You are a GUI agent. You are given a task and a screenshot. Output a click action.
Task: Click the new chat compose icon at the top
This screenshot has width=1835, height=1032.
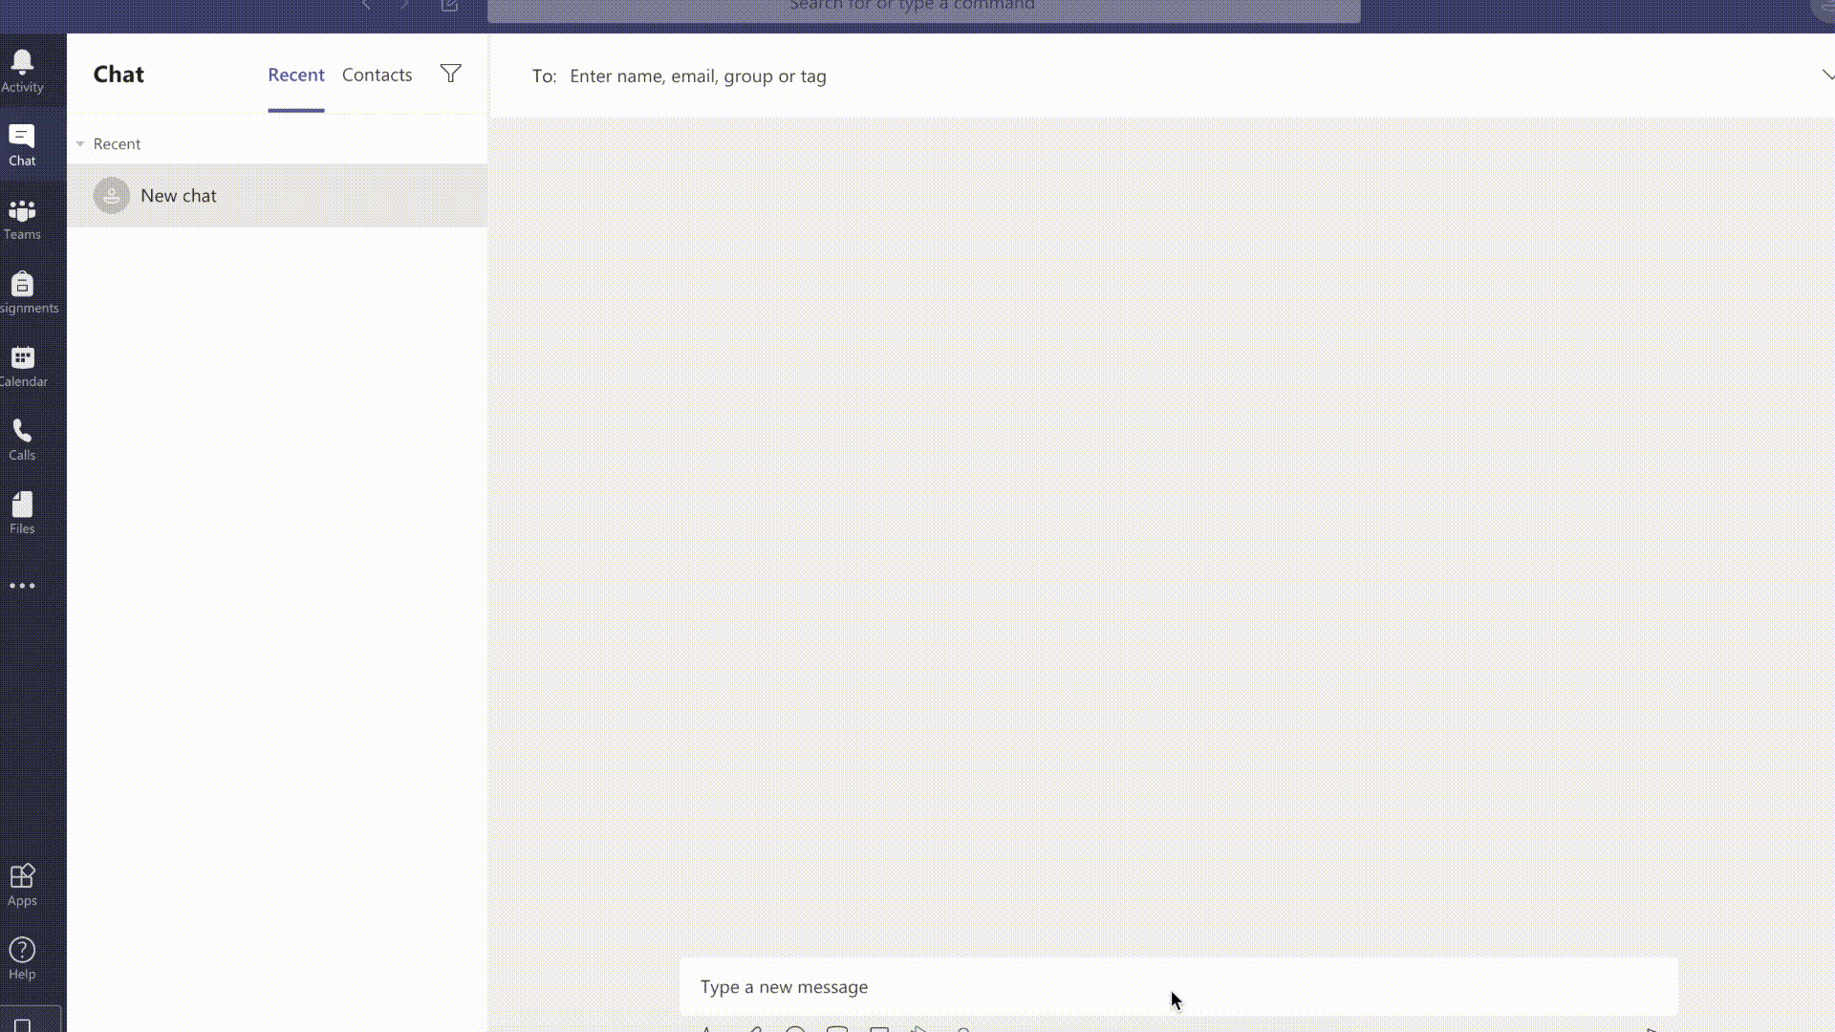coord(449,6)
